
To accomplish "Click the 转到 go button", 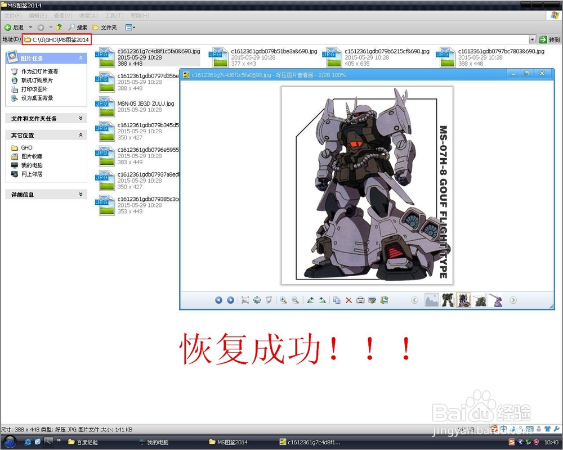I will (x=549, y=39).
